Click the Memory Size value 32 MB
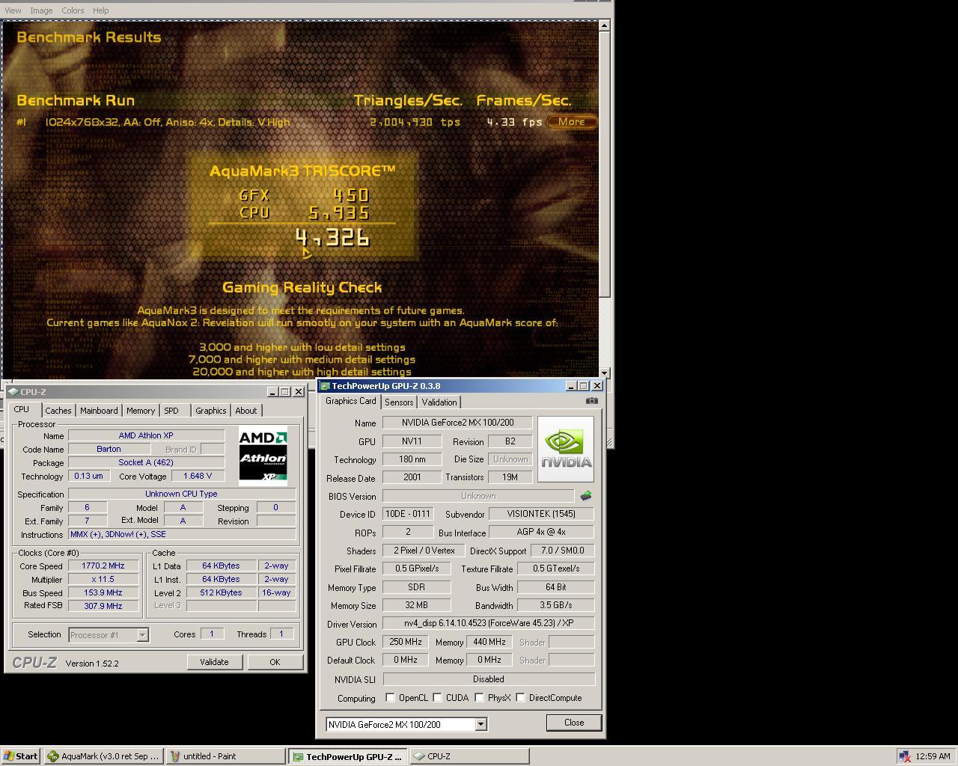Image resolution: width=958 pixels, height=766 pixels. (x=417, y=605)
